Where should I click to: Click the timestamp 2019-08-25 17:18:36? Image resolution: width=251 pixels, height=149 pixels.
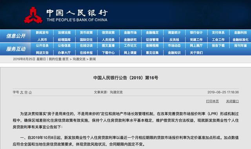pos(223,93)
